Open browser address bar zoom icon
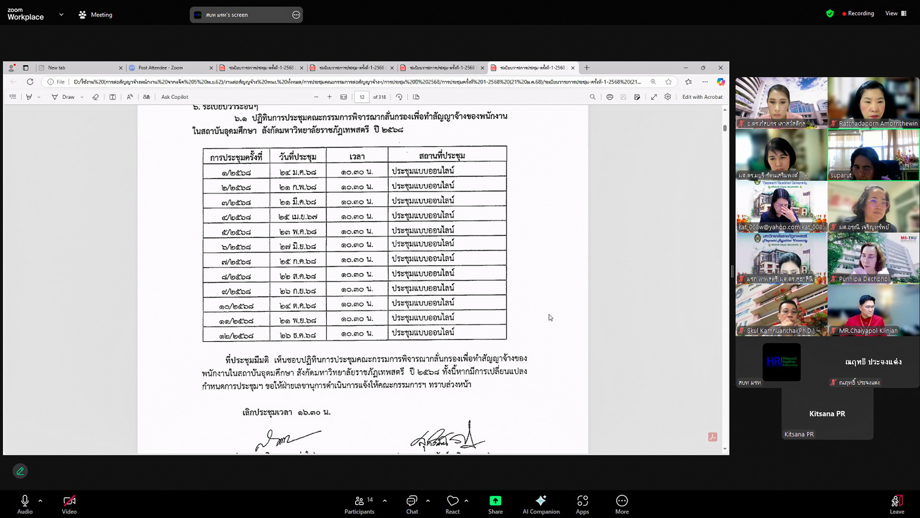Screen dimensions: 920x518 (653, 82)
